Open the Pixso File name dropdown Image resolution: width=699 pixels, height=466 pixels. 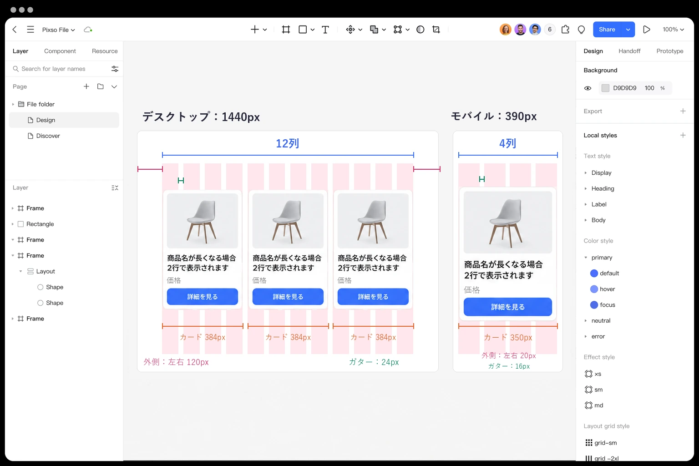click(58, 30)
